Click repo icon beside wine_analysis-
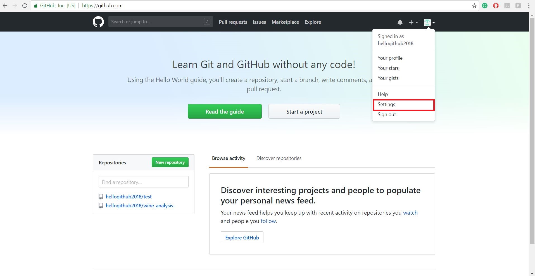Screen dimensions: 535x276 [x=101, y=206]
